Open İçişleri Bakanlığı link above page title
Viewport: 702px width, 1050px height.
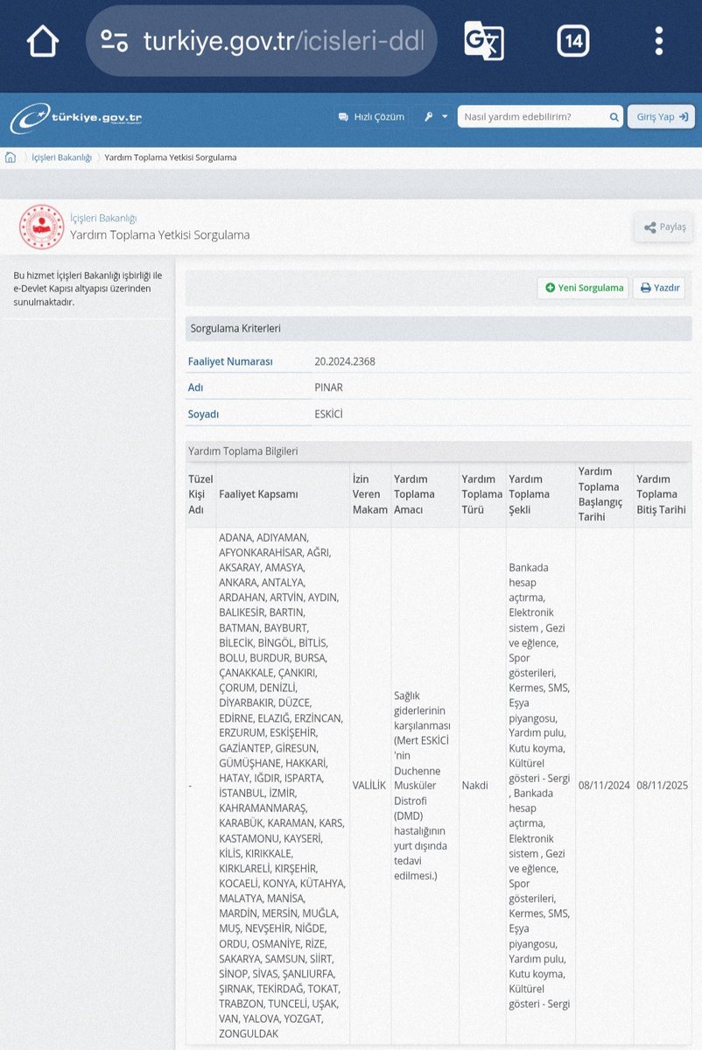(x=103, y=218)
